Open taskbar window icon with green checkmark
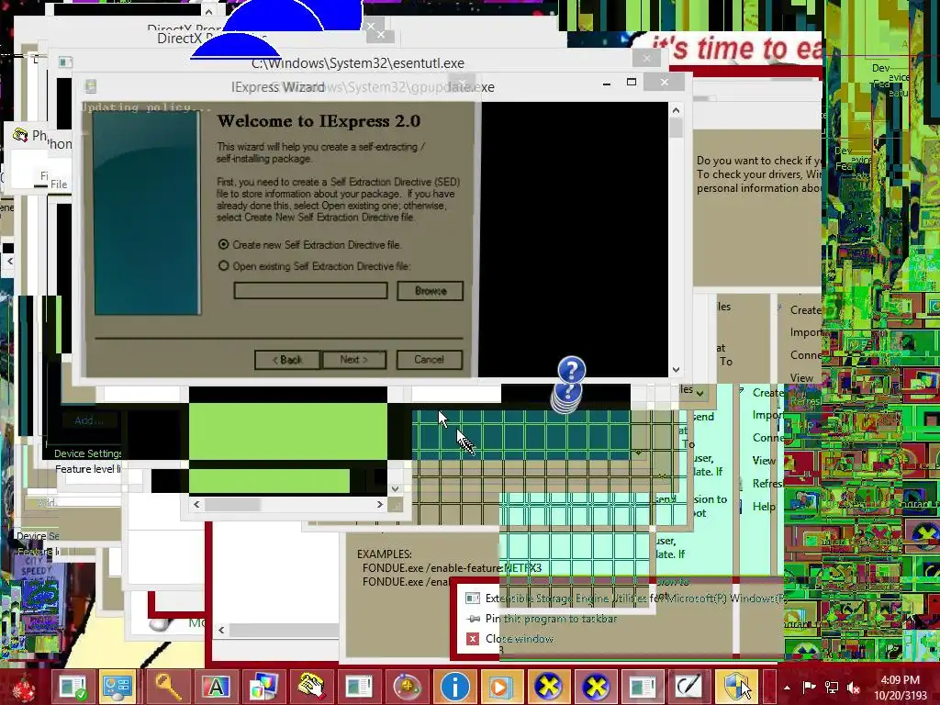 point(73,687)
